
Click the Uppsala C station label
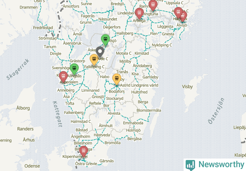pos(175,3)
